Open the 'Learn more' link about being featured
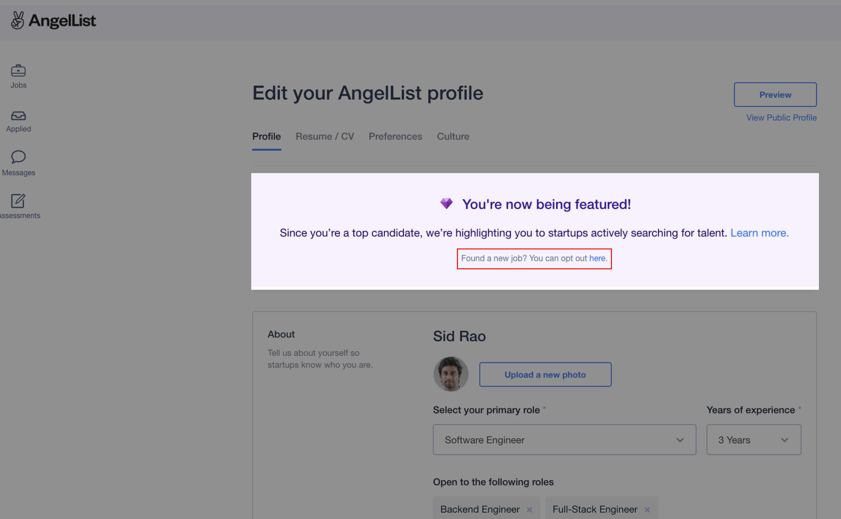Screen dimensions: 841x519 (x=759, y=233)
